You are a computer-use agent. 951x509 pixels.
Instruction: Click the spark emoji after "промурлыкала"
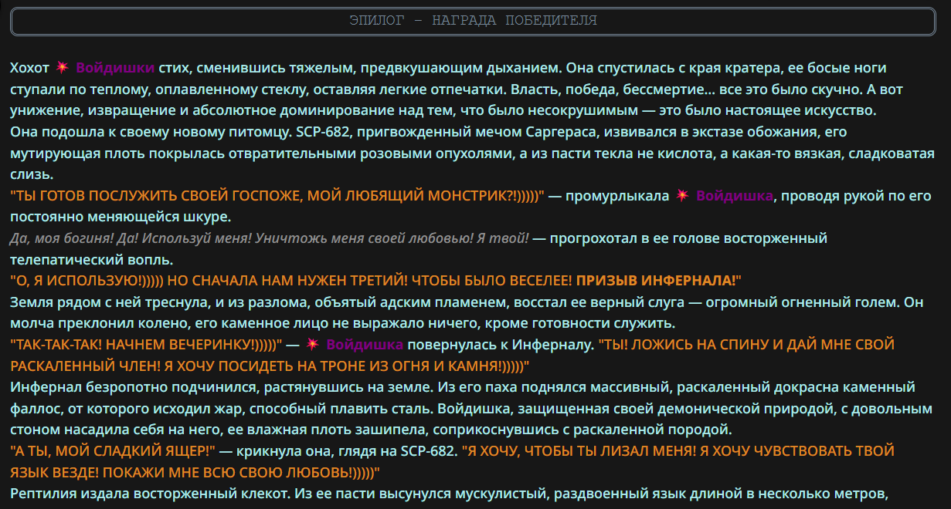[683, 196]
